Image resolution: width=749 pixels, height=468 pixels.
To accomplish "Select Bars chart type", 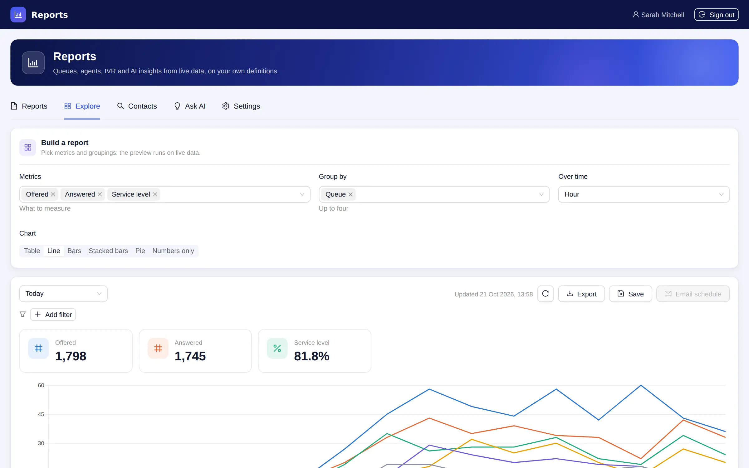I will pyautogui.click(x=74, y=251).
